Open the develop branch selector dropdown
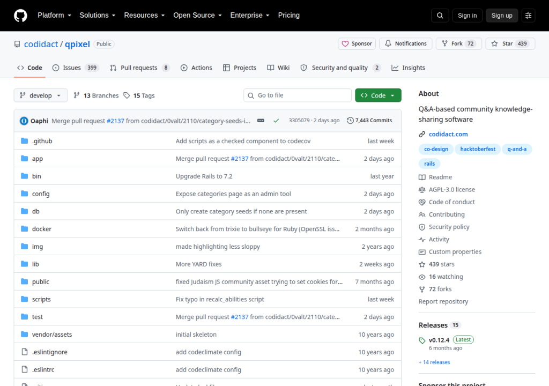 point(41,95)
